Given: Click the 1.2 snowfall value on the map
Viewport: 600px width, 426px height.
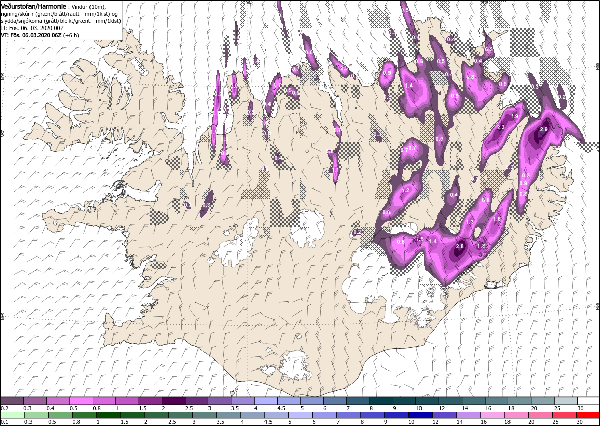Looking at the screenshot, I should (406, 190).
